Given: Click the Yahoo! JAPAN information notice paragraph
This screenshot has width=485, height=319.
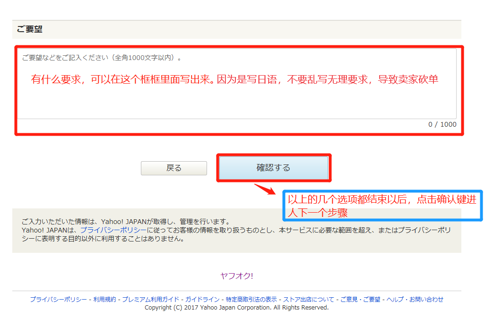Looking at the screenshot, I should (x=236, y=230).
